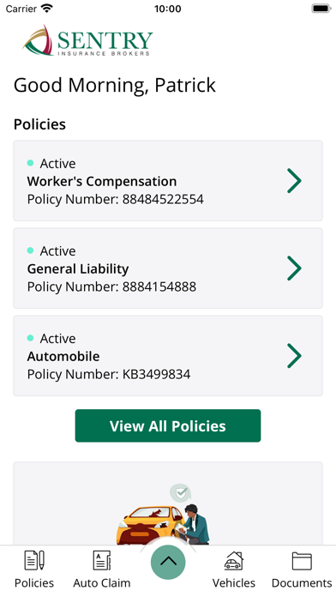Select the Documents tab label

click(x=302, y=583)
